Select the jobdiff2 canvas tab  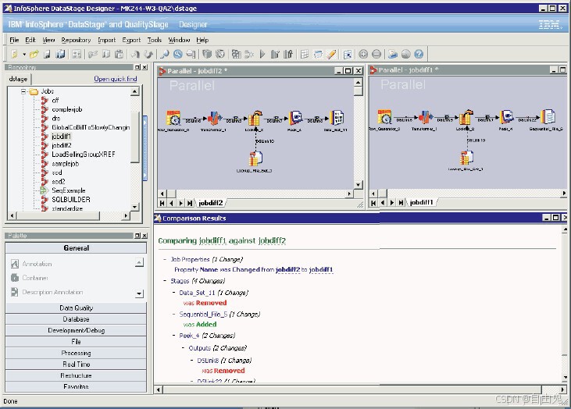point(210,203)
